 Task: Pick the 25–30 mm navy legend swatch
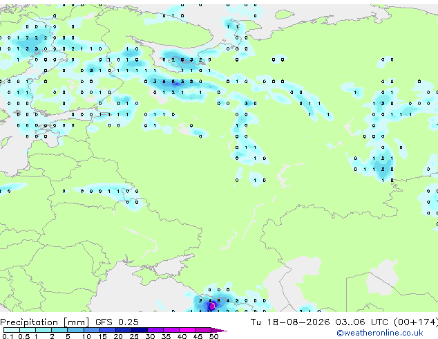[139, 330]
